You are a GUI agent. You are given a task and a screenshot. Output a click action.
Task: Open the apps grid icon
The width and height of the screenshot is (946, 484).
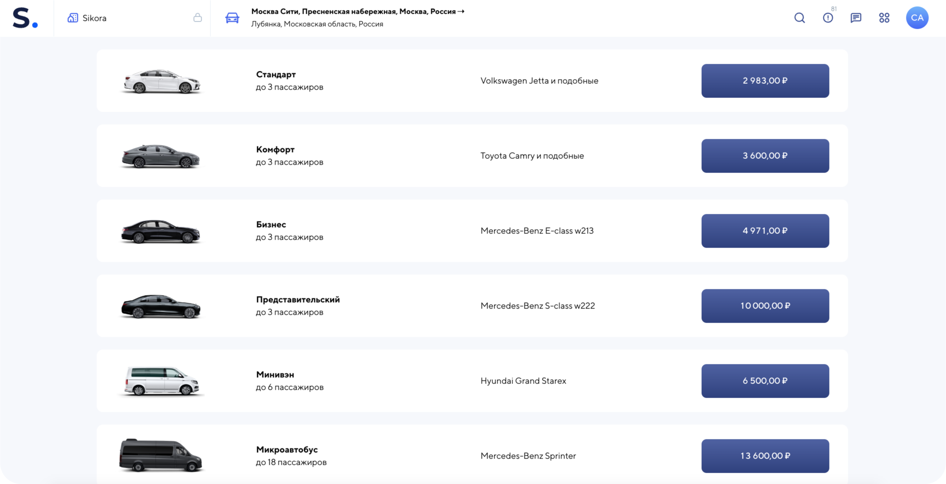pos(884,18)
